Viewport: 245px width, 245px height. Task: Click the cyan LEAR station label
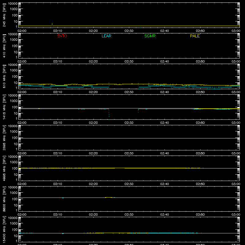click(106, 36)
